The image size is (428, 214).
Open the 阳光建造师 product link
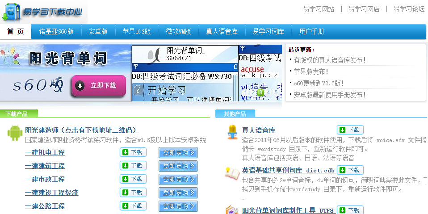click(x=81, y=130)
